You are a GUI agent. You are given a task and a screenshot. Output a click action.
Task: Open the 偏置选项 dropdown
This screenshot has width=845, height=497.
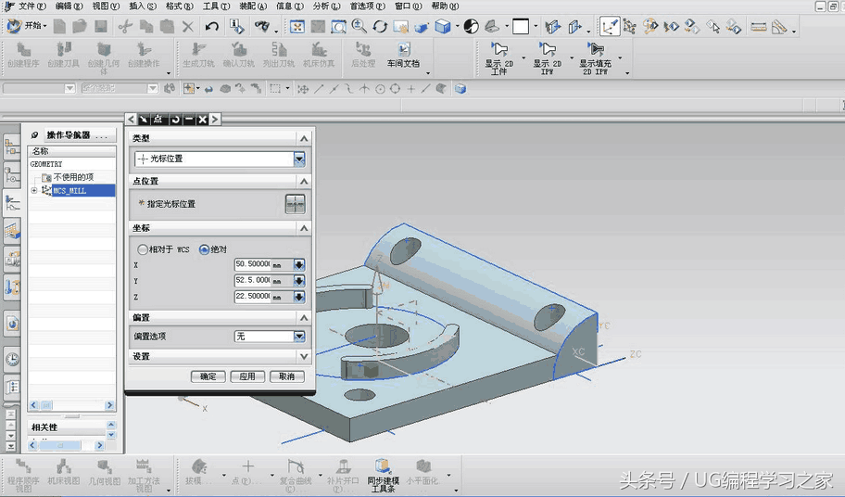pyautogui.click(x=299, y=337)
